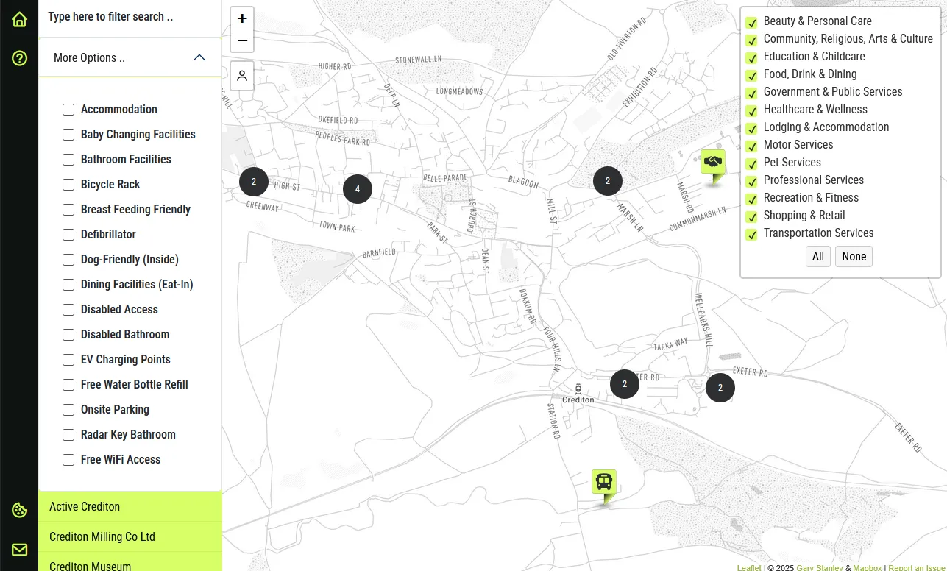This screenshot has height=571, width=947.
Task: Select the bus station map marker
Action: pos(604,483)
